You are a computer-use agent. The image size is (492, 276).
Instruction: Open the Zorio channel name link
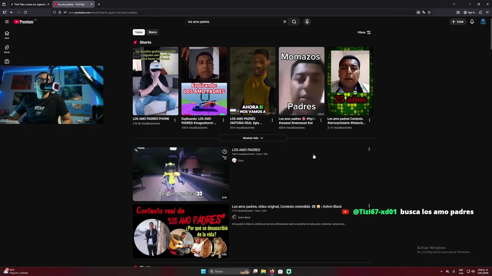click(241, 161)
